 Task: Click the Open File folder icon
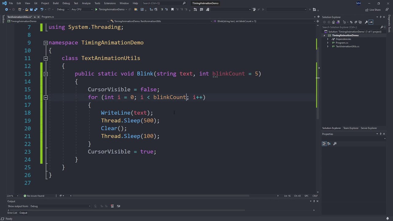coord(27,10)
